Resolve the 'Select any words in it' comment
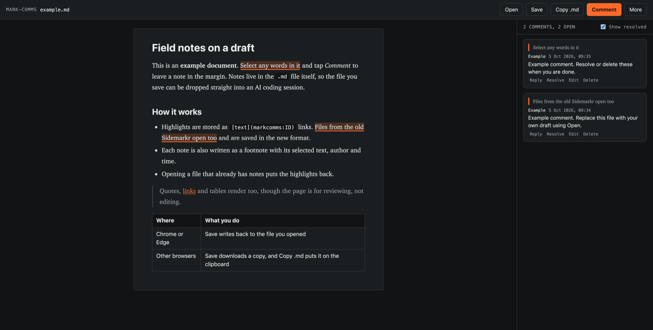The image size is (653, 330). point(555,80)
